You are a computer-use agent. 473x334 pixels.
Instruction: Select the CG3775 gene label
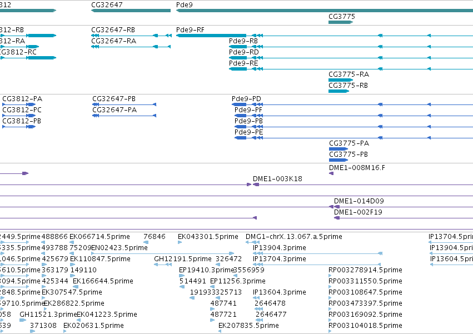pyautogui.click(x=342, y=17)
